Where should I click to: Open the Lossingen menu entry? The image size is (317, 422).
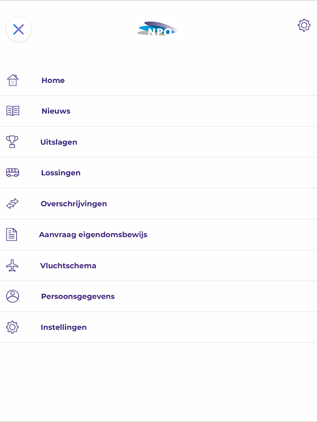(61, 173)
